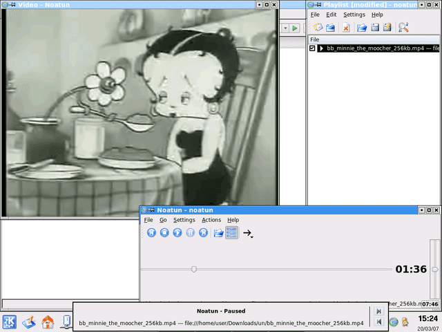Click the Pause button in Noatun toolbar

[191, 233]
